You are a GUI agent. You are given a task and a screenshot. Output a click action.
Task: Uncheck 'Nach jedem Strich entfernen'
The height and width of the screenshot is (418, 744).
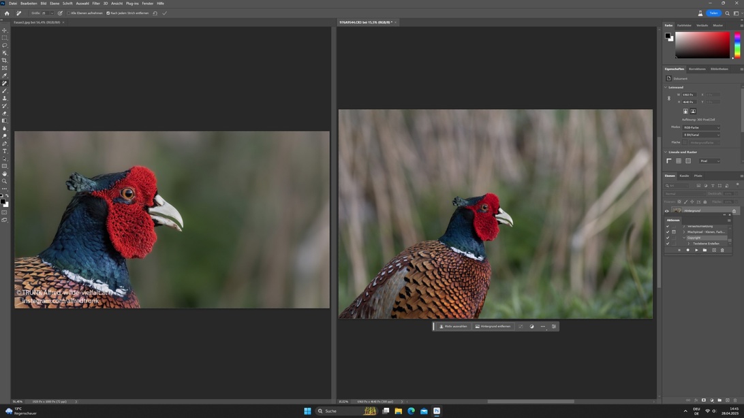pyautogui.click(x=108, y=13)
